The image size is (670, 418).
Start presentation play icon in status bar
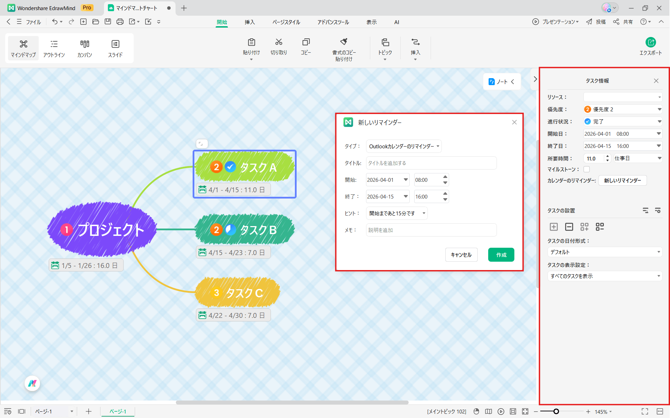501,411
